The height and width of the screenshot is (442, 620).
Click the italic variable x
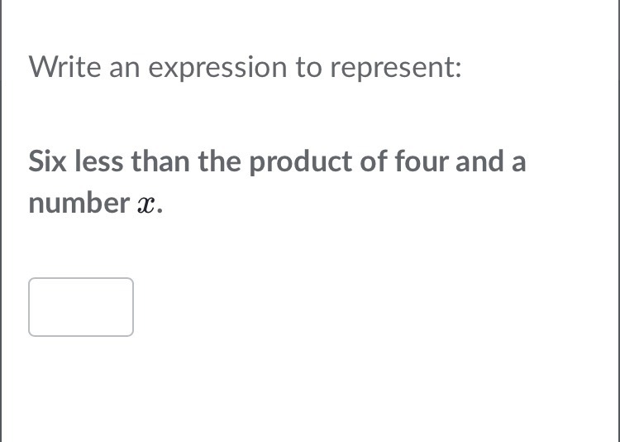point(145,205)
